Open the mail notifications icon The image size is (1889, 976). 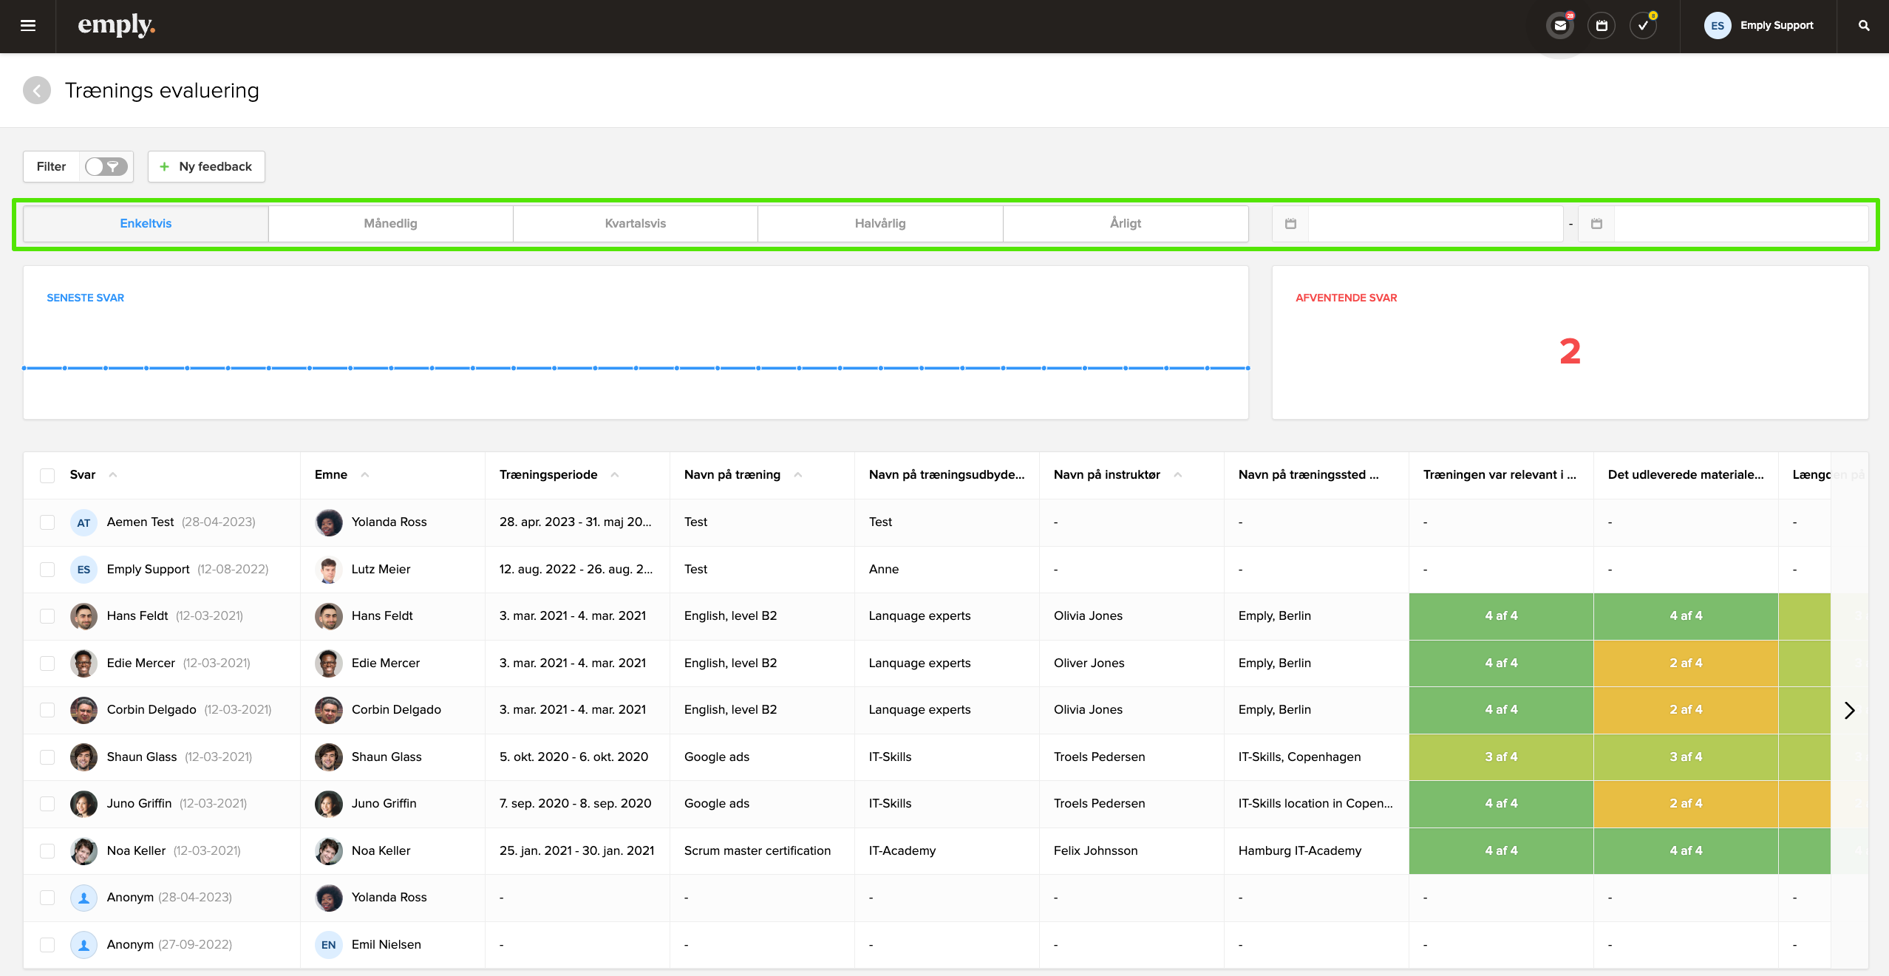1560,26
